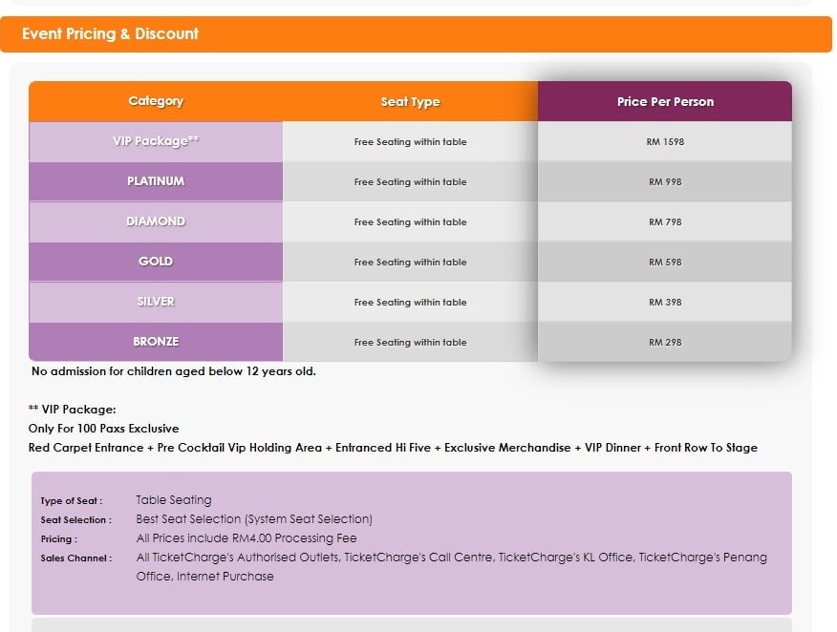The image size is (837, 632).
Task: Click the seat type cell in the Platinum row
Action: pos(410,182)
